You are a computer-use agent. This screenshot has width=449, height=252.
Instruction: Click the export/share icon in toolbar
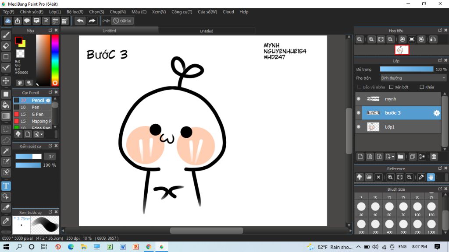(x=18, y=21)
